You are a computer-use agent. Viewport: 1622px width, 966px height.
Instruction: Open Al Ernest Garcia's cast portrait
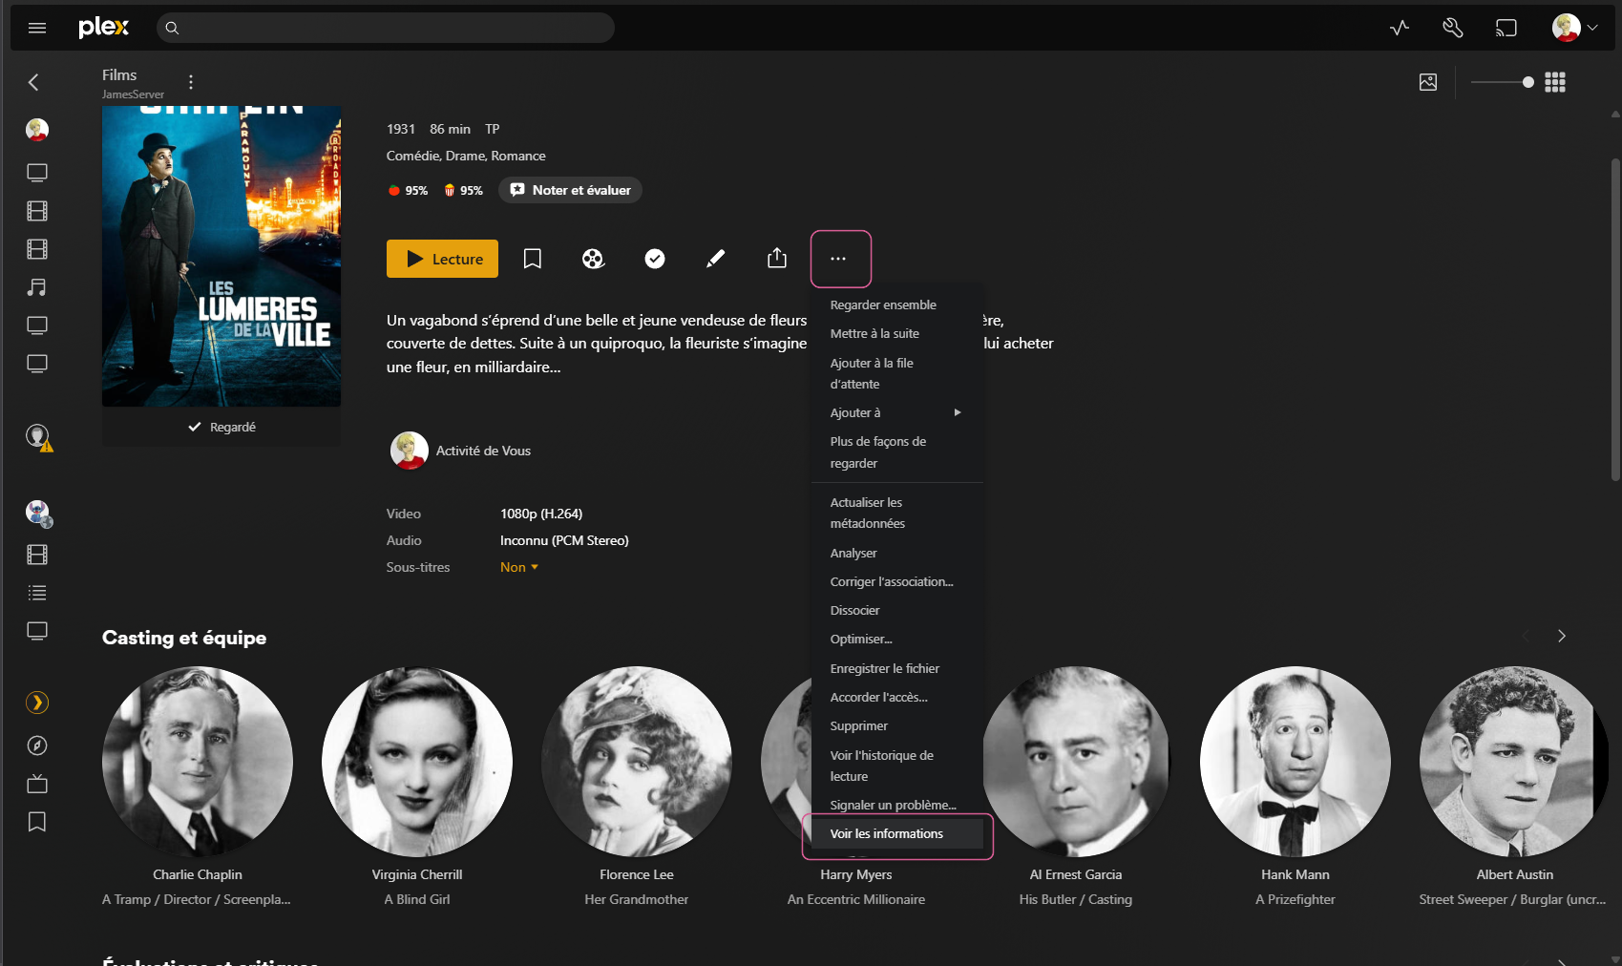click(1076, 762)
